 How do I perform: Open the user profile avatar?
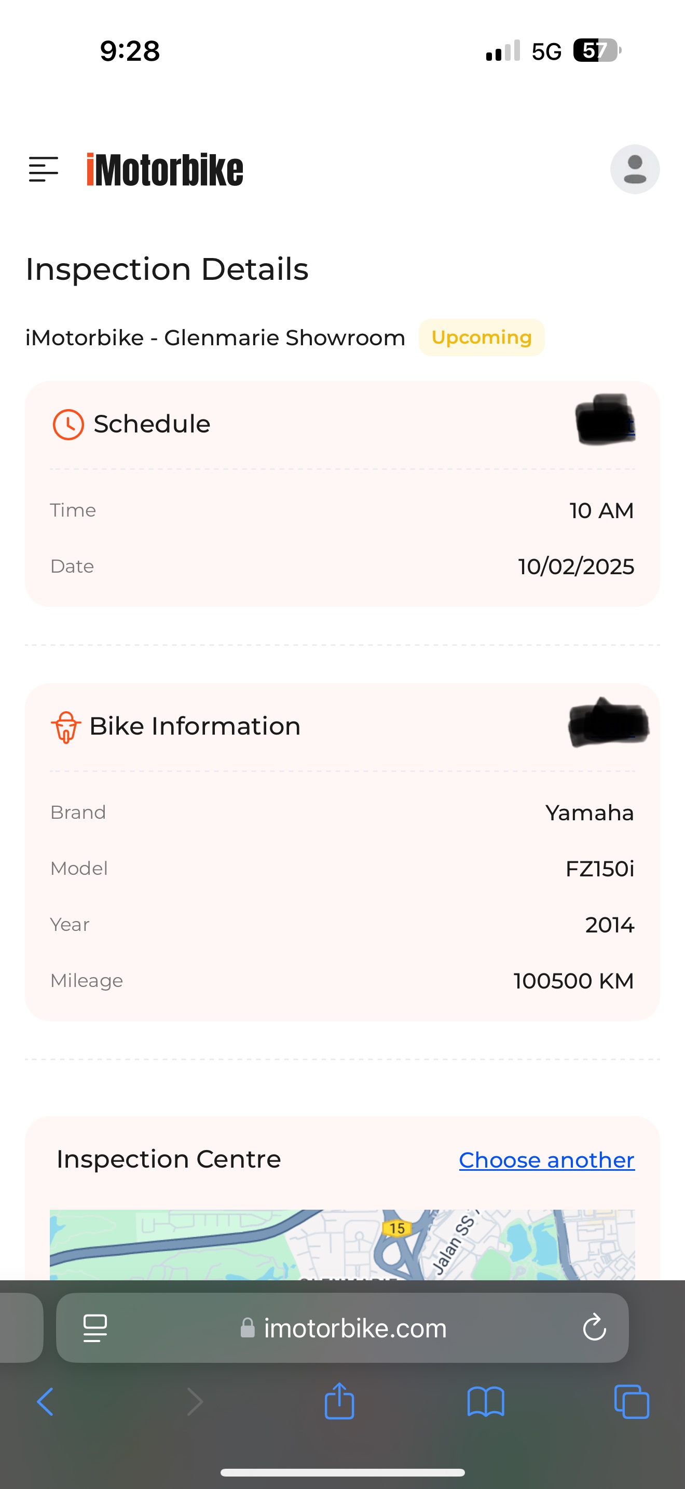[x=635, y=169]
